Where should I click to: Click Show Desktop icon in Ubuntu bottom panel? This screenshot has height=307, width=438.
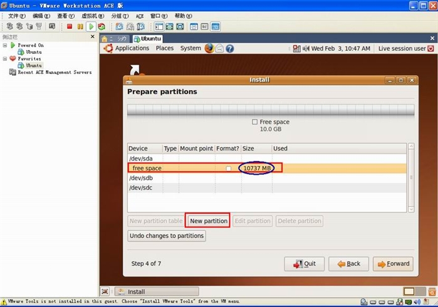coord(105,291)
